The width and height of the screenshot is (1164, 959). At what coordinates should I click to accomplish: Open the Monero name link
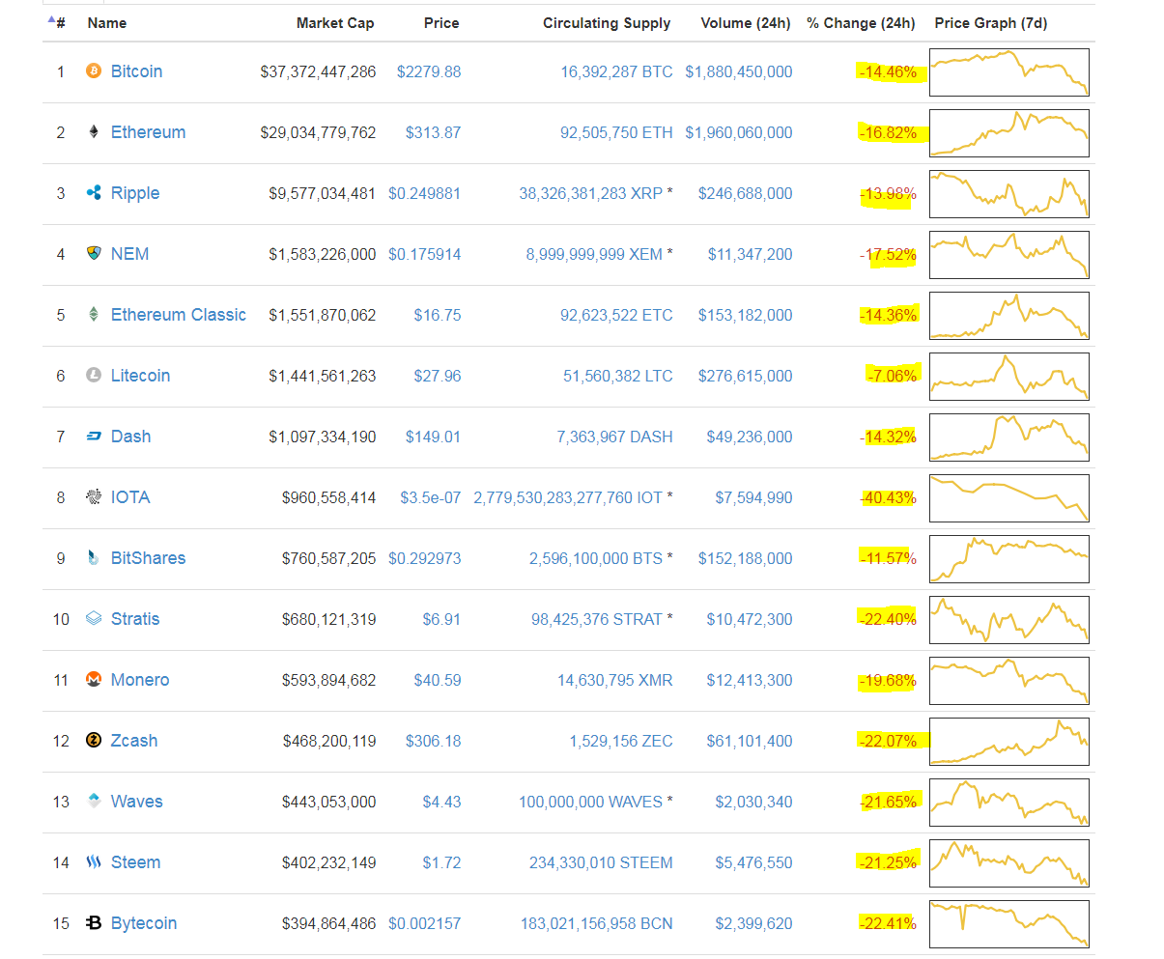(140, 680)
